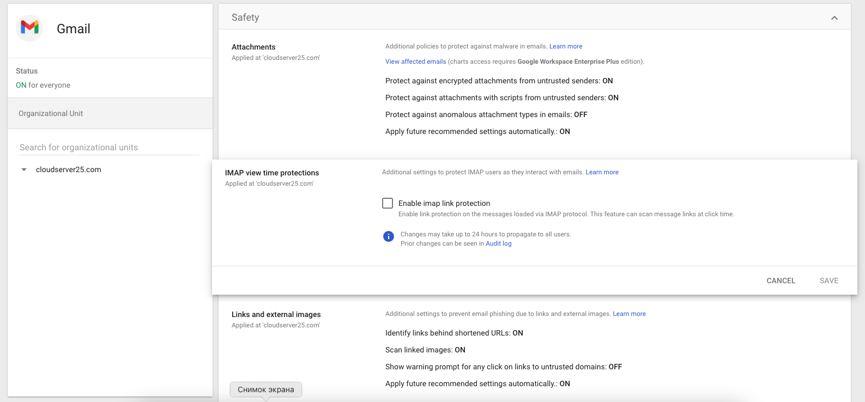The height and width of the screenshot is (402, 865).
Task: Click Apply future recommended settings under Links
Action: point(477,383)
